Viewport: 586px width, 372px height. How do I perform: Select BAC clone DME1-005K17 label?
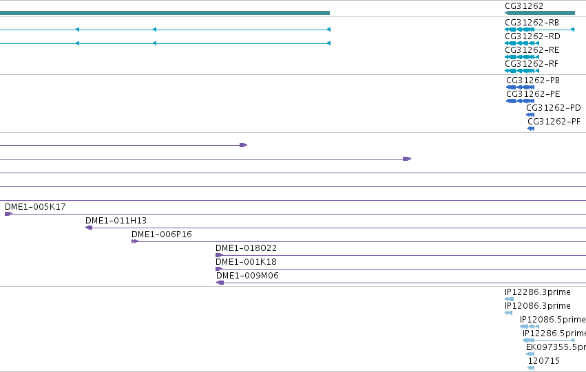tap(35, 207)
